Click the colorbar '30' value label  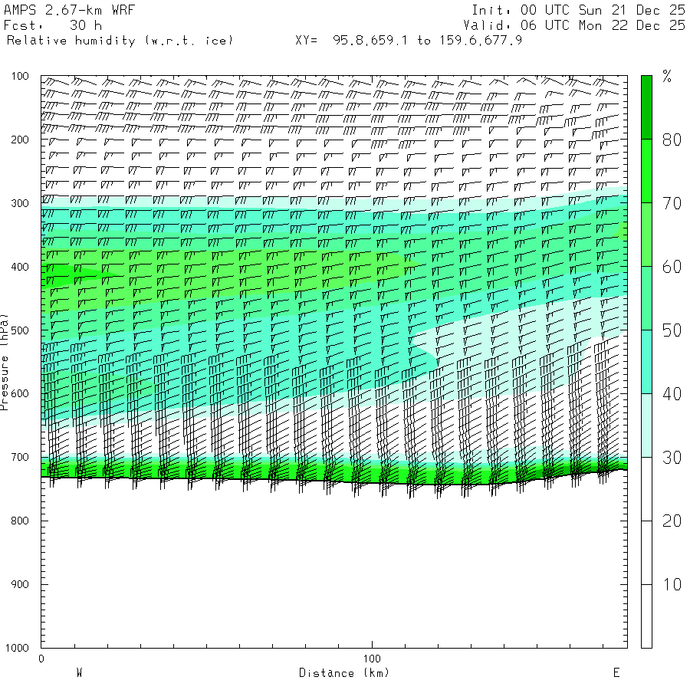pyautogui.click(x=672, y=458)
